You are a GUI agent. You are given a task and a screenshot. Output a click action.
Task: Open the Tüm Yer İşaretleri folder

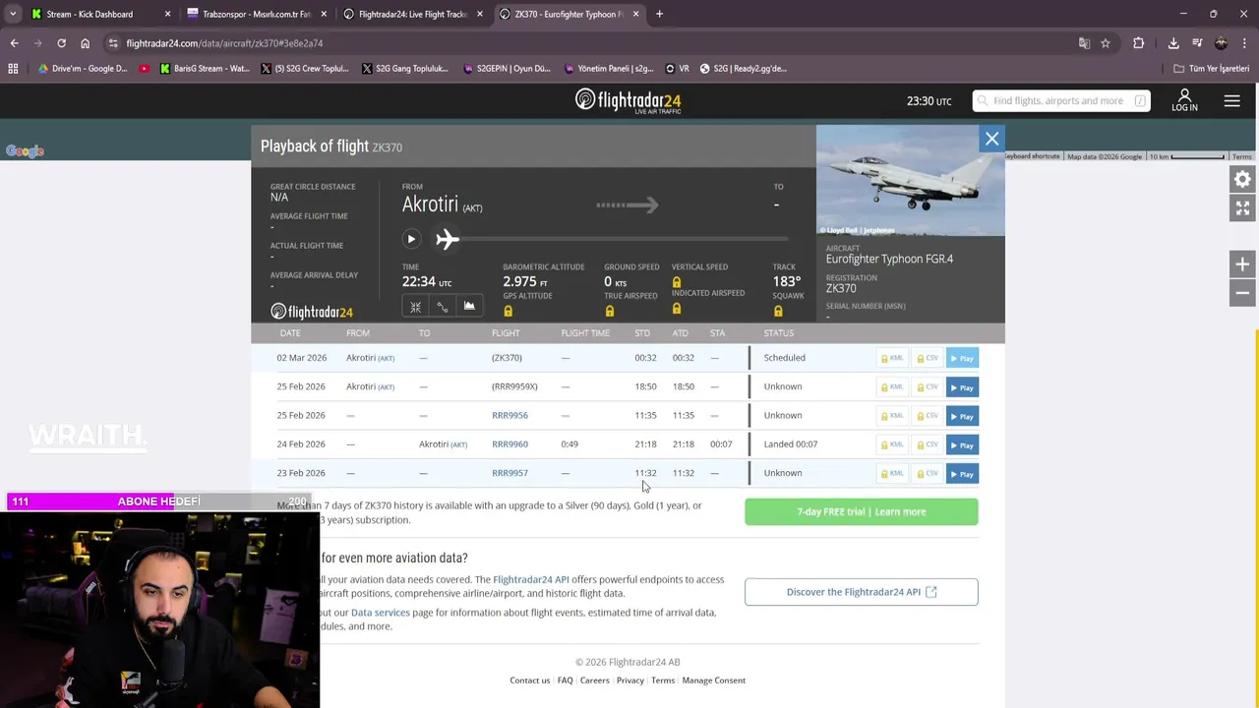(1212, 69)
